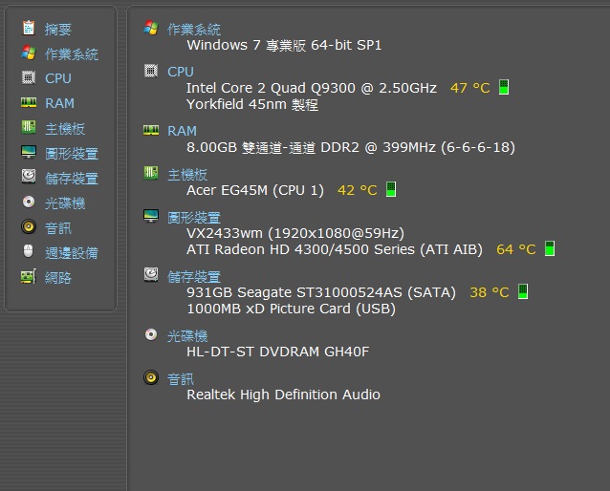
Task: Open the 摘要 summary section in sidebar
Action: [x=58, y=30]
